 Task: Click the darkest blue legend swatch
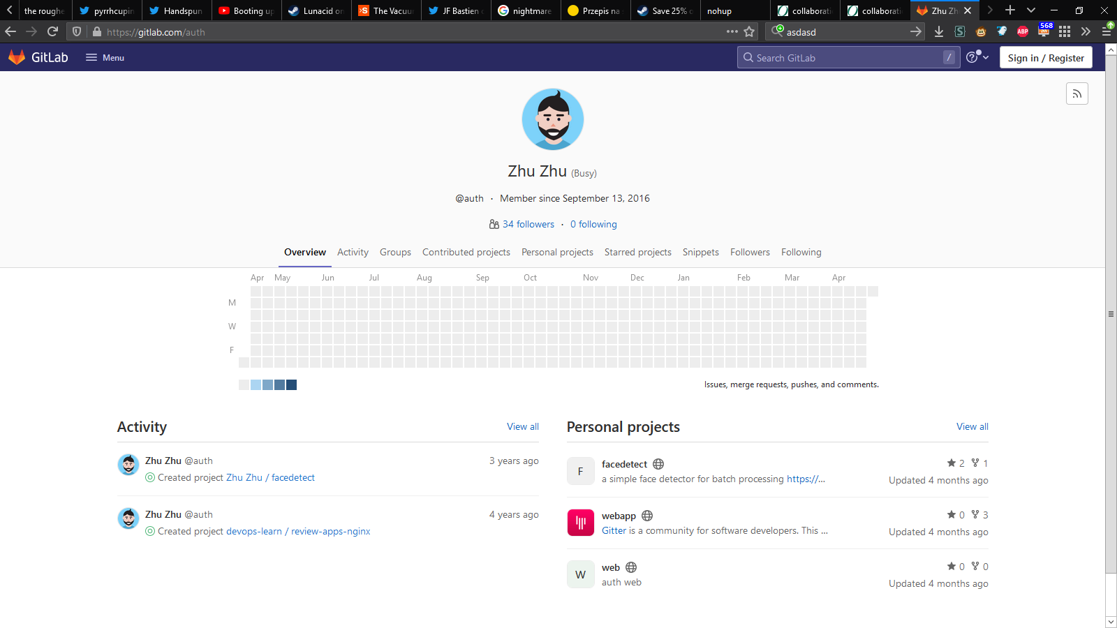click(291, 384)
